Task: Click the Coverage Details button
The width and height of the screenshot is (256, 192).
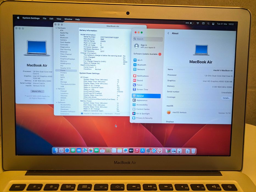Action: tap(226, 98)
